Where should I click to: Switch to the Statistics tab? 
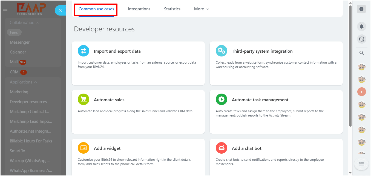coord(172,9)
